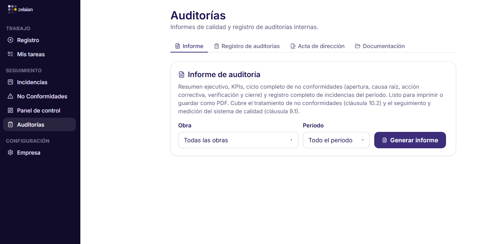
Task: Click the zelaian logo in sidebar
Action: (x=20, y=9)
